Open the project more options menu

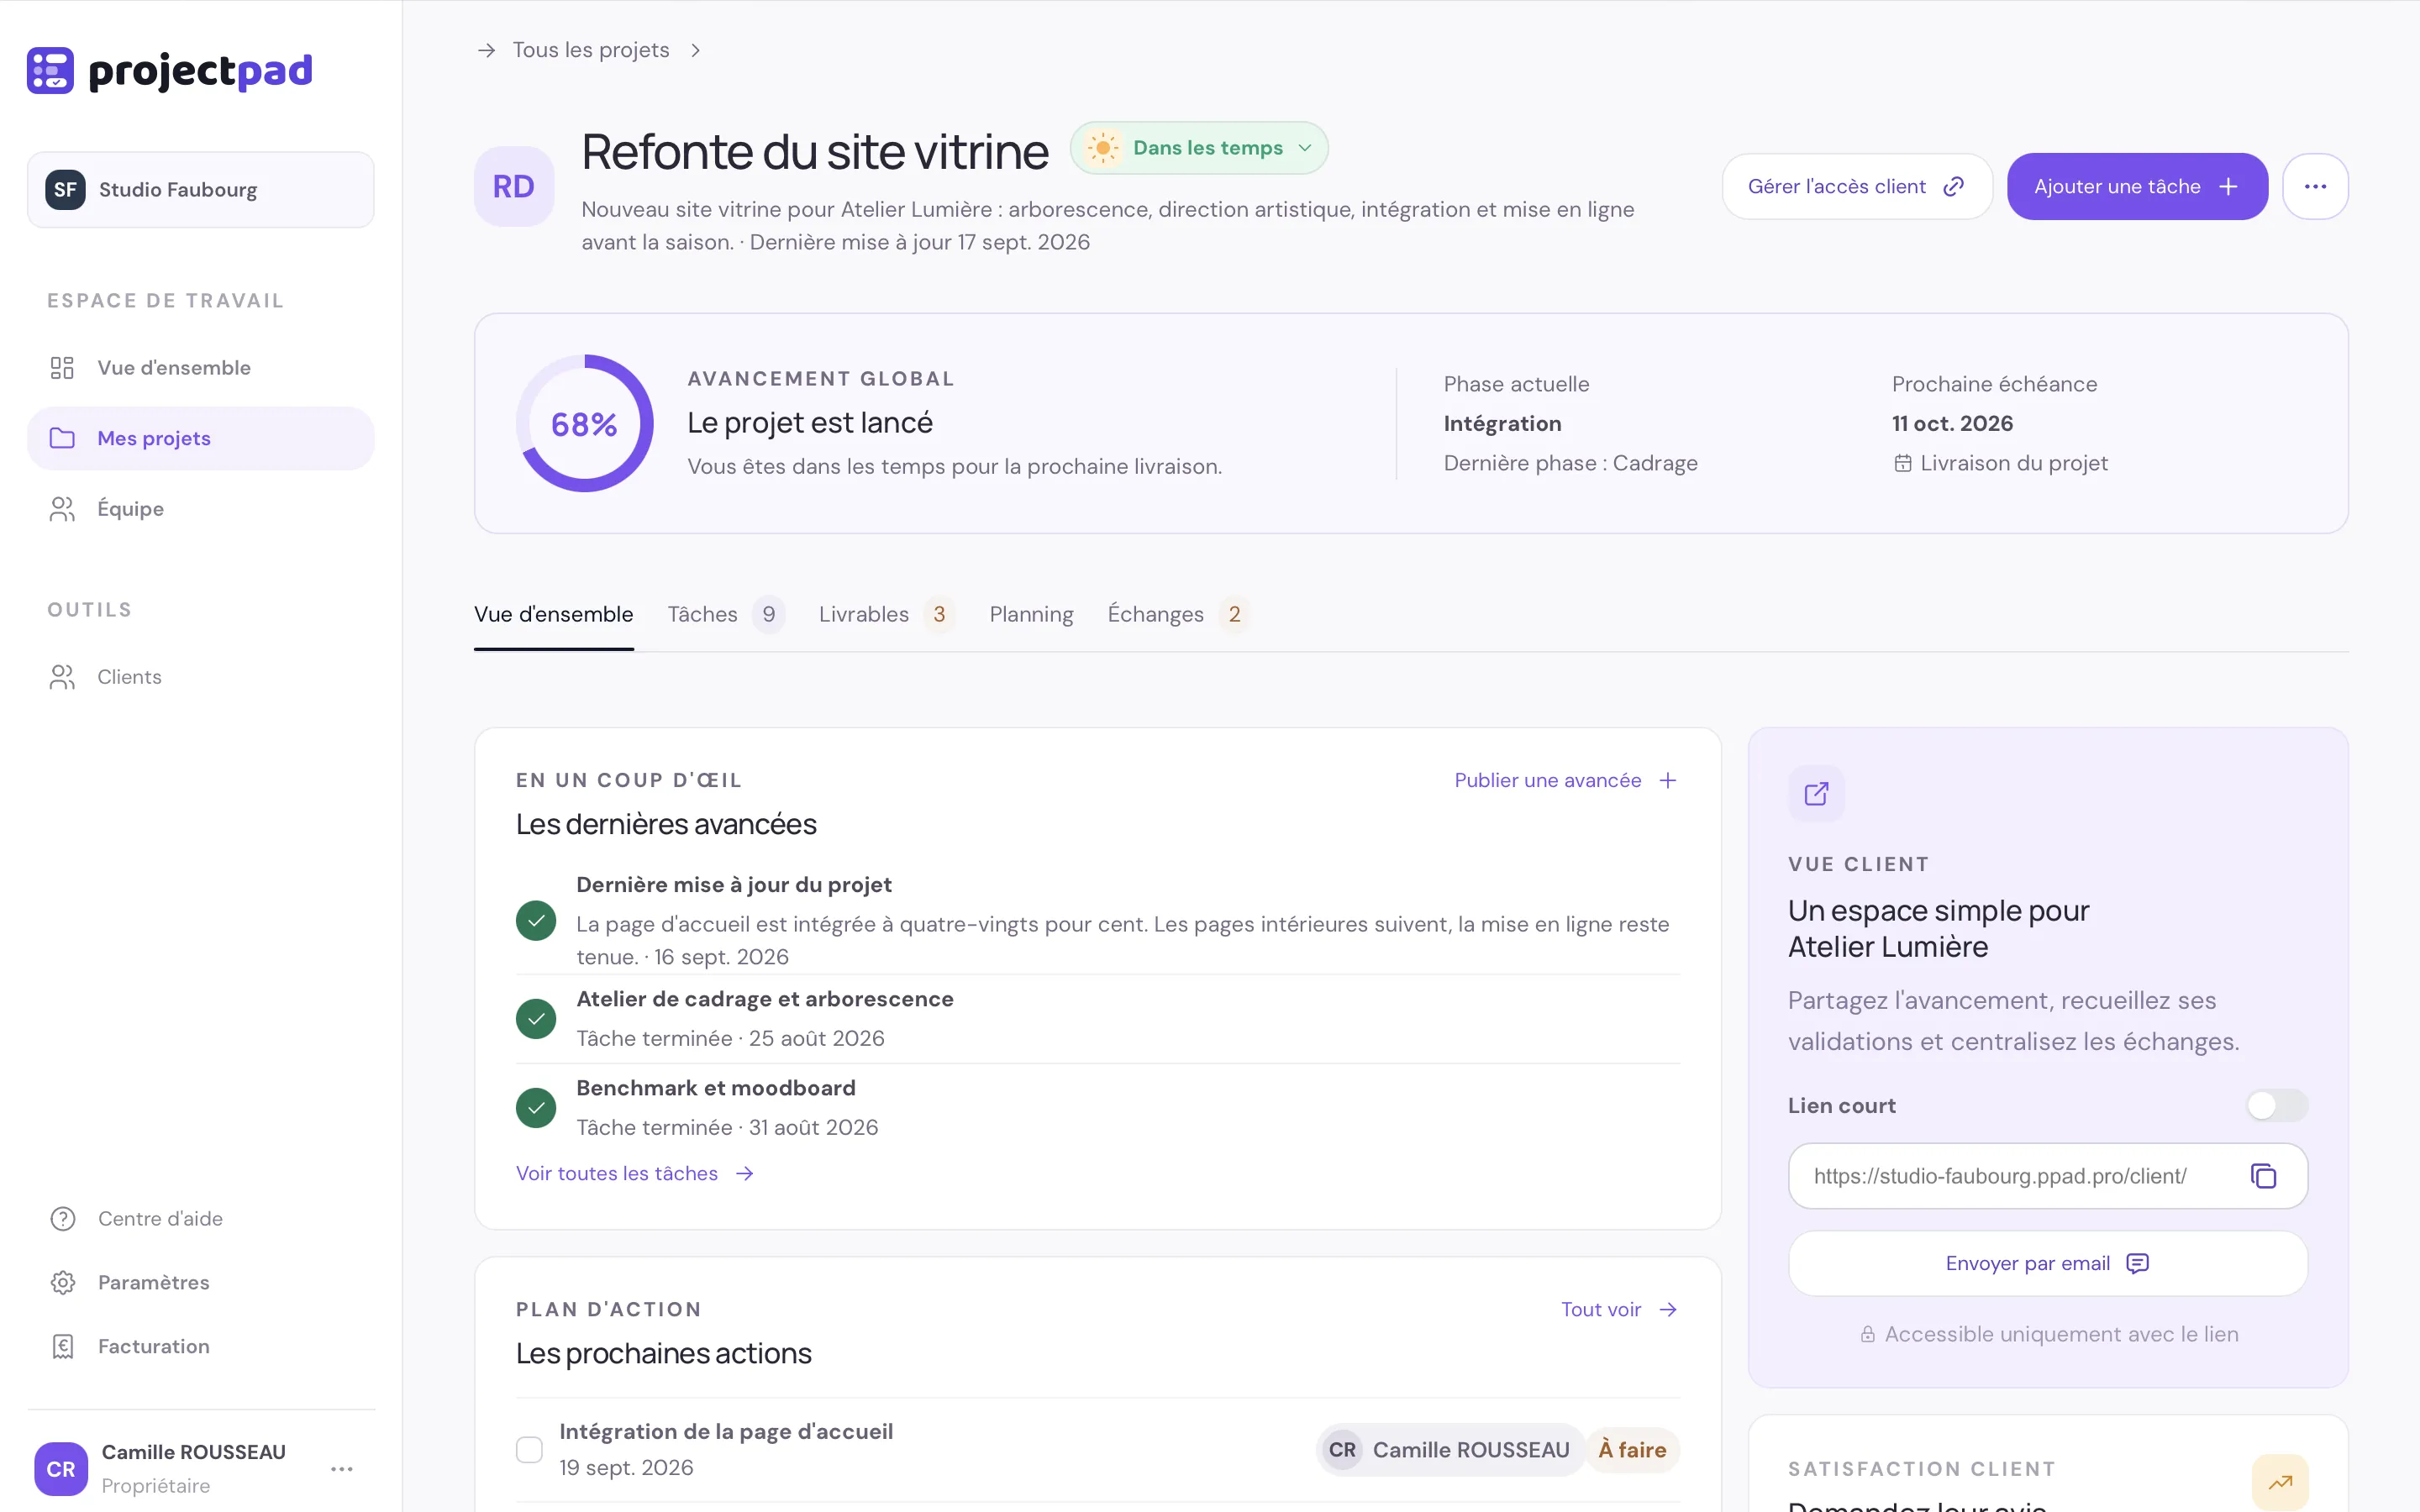click(x=2315, y=186)
